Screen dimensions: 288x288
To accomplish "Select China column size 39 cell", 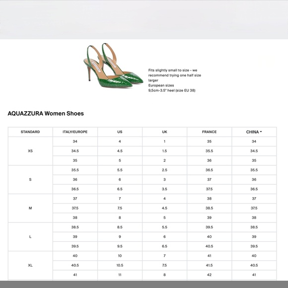I will [x=254, y=237].
